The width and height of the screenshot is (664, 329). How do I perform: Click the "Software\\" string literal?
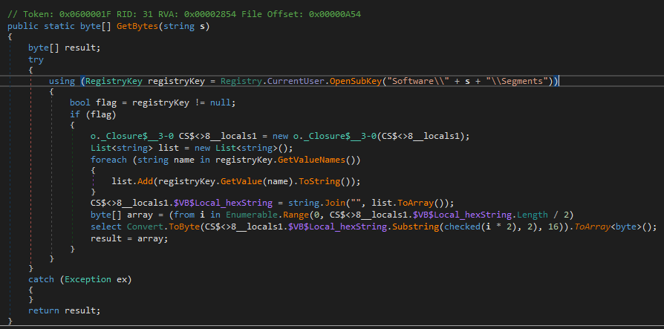click(418, 81)
